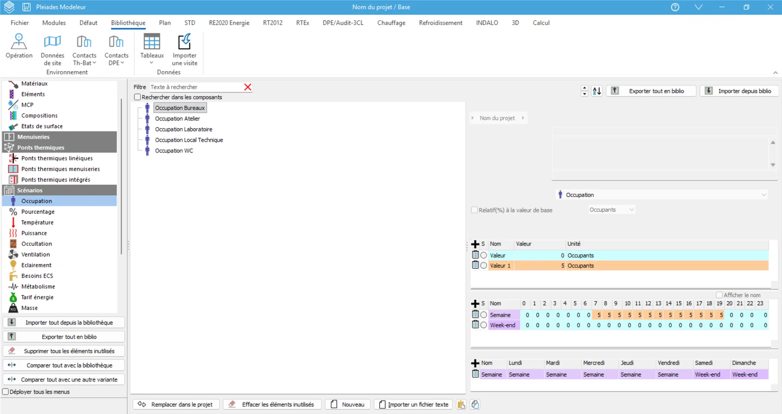This screenshot has width=782, height=414.
Task: Toggle Relatif(%) à la valeur de base
Action: (x=474, y=210)
